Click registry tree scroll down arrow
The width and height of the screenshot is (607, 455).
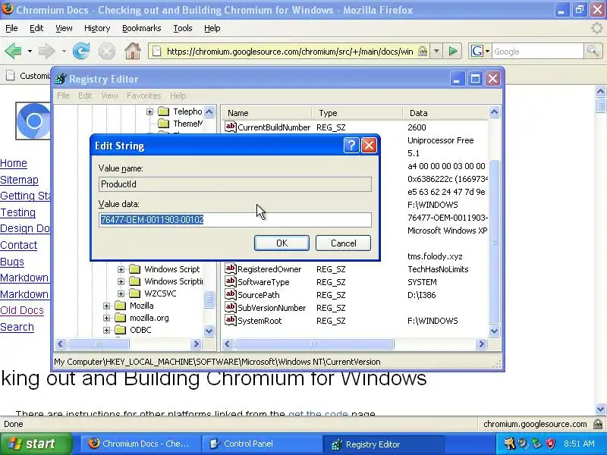pos(209,331)
